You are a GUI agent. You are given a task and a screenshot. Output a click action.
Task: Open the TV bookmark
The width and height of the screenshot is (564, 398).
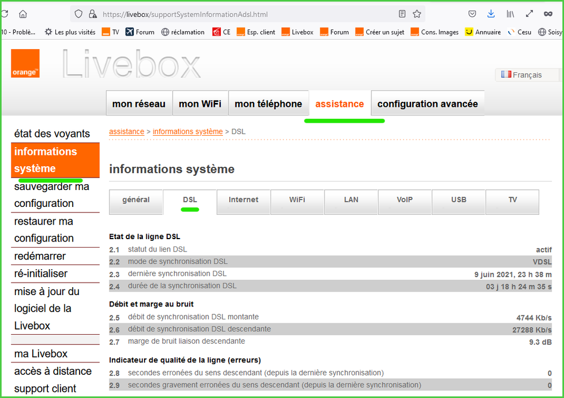[x=111, y=32]
